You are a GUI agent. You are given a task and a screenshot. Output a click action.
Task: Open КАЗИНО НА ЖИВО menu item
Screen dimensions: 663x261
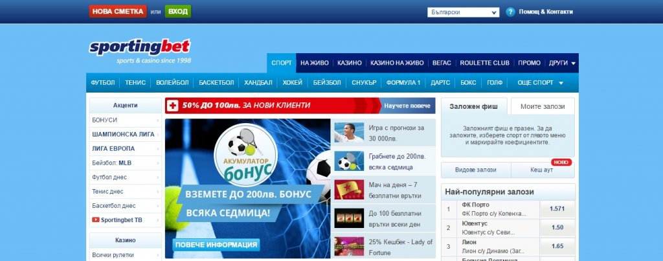click(x=397, y=63)
